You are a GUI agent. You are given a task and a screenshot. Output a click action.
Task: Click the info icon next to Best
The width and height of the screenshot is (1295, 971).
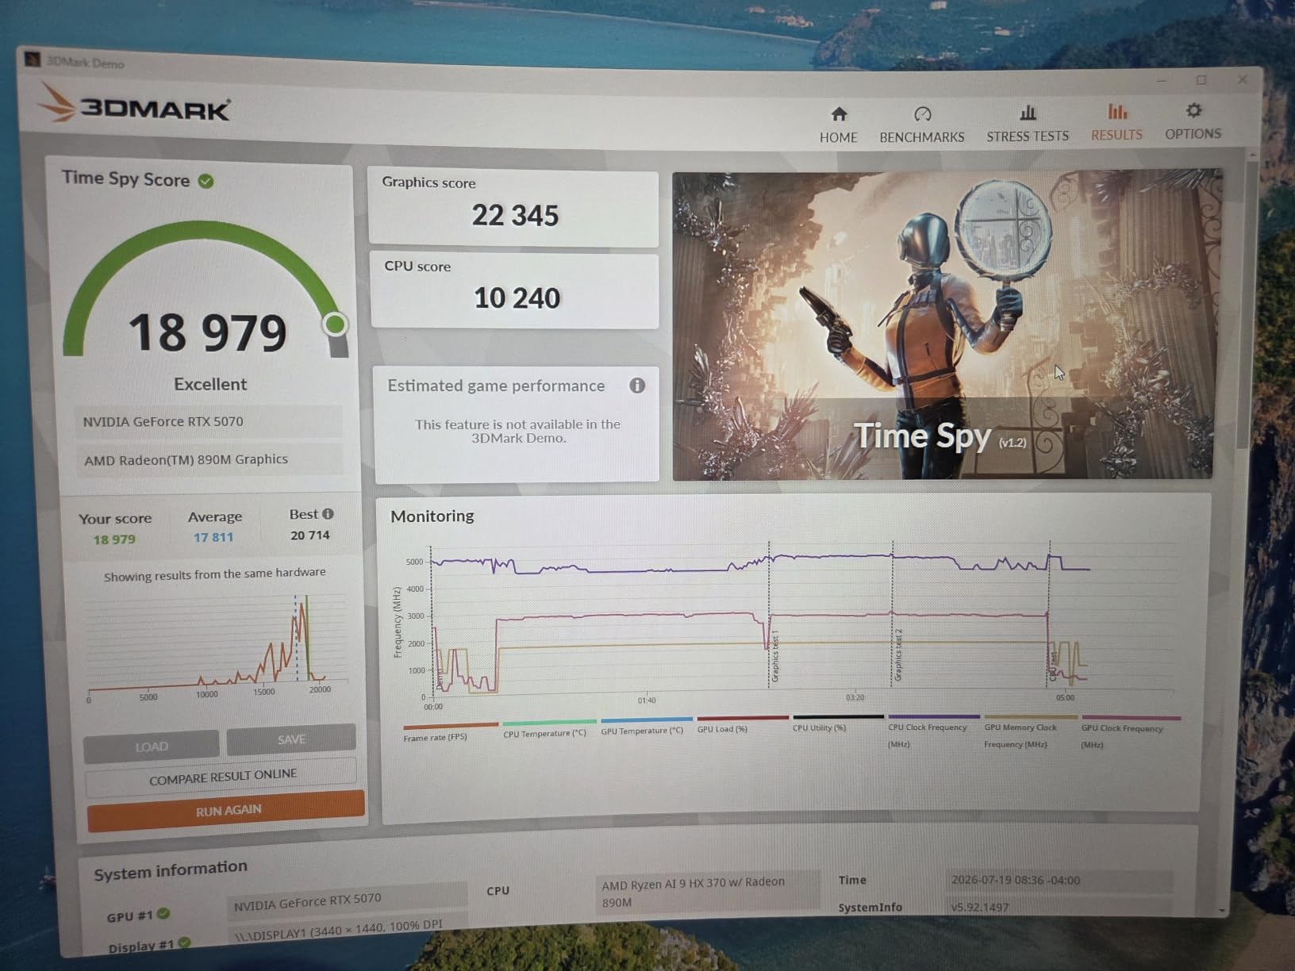click(x=328, y=514)
